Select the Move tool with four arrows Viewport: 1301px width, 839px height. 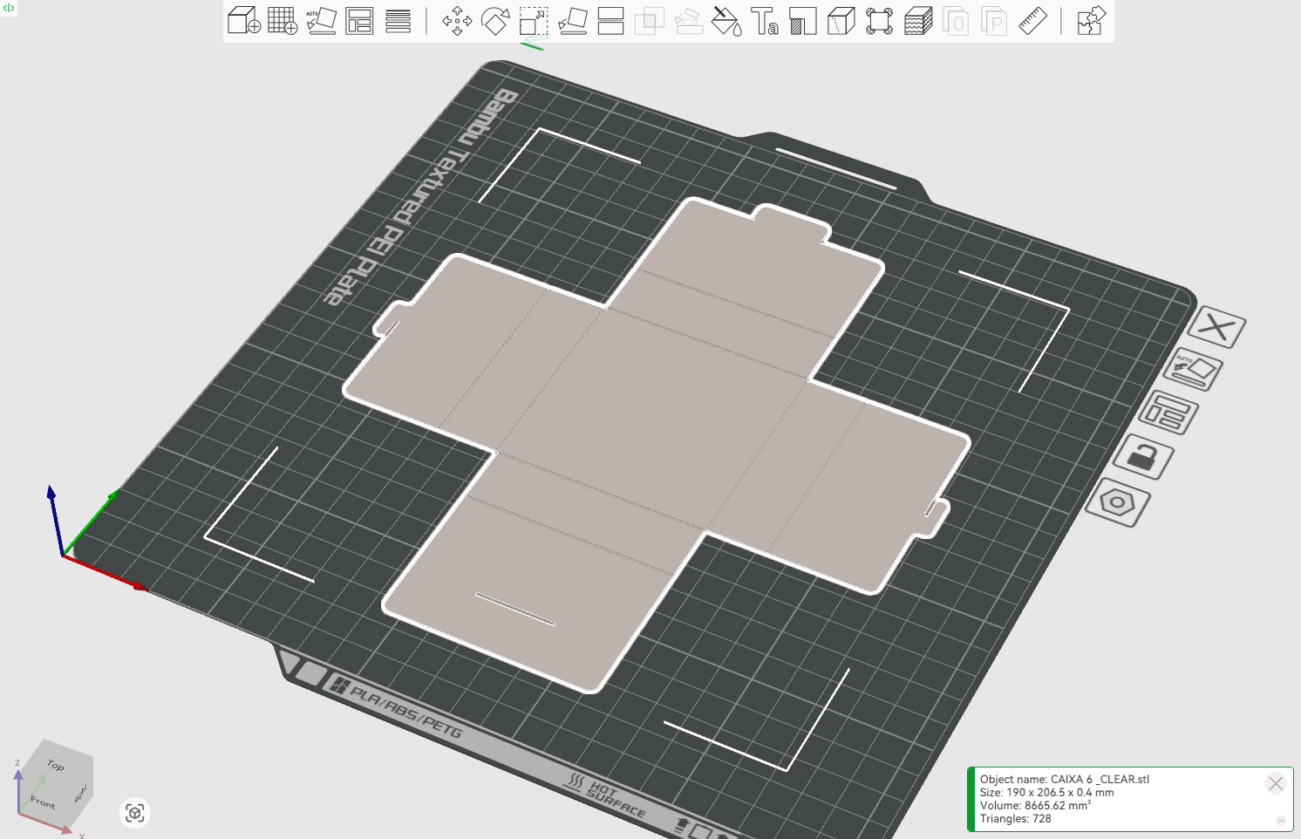coord(457,20)
